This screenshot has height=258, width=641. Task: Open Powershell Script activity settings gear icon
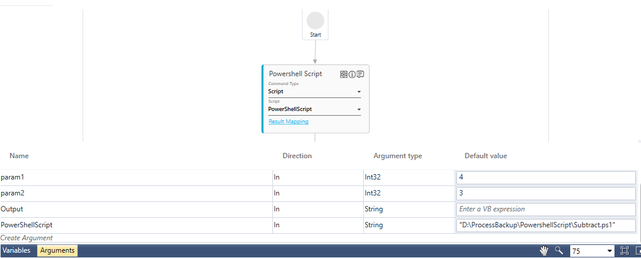pos(344,74)
